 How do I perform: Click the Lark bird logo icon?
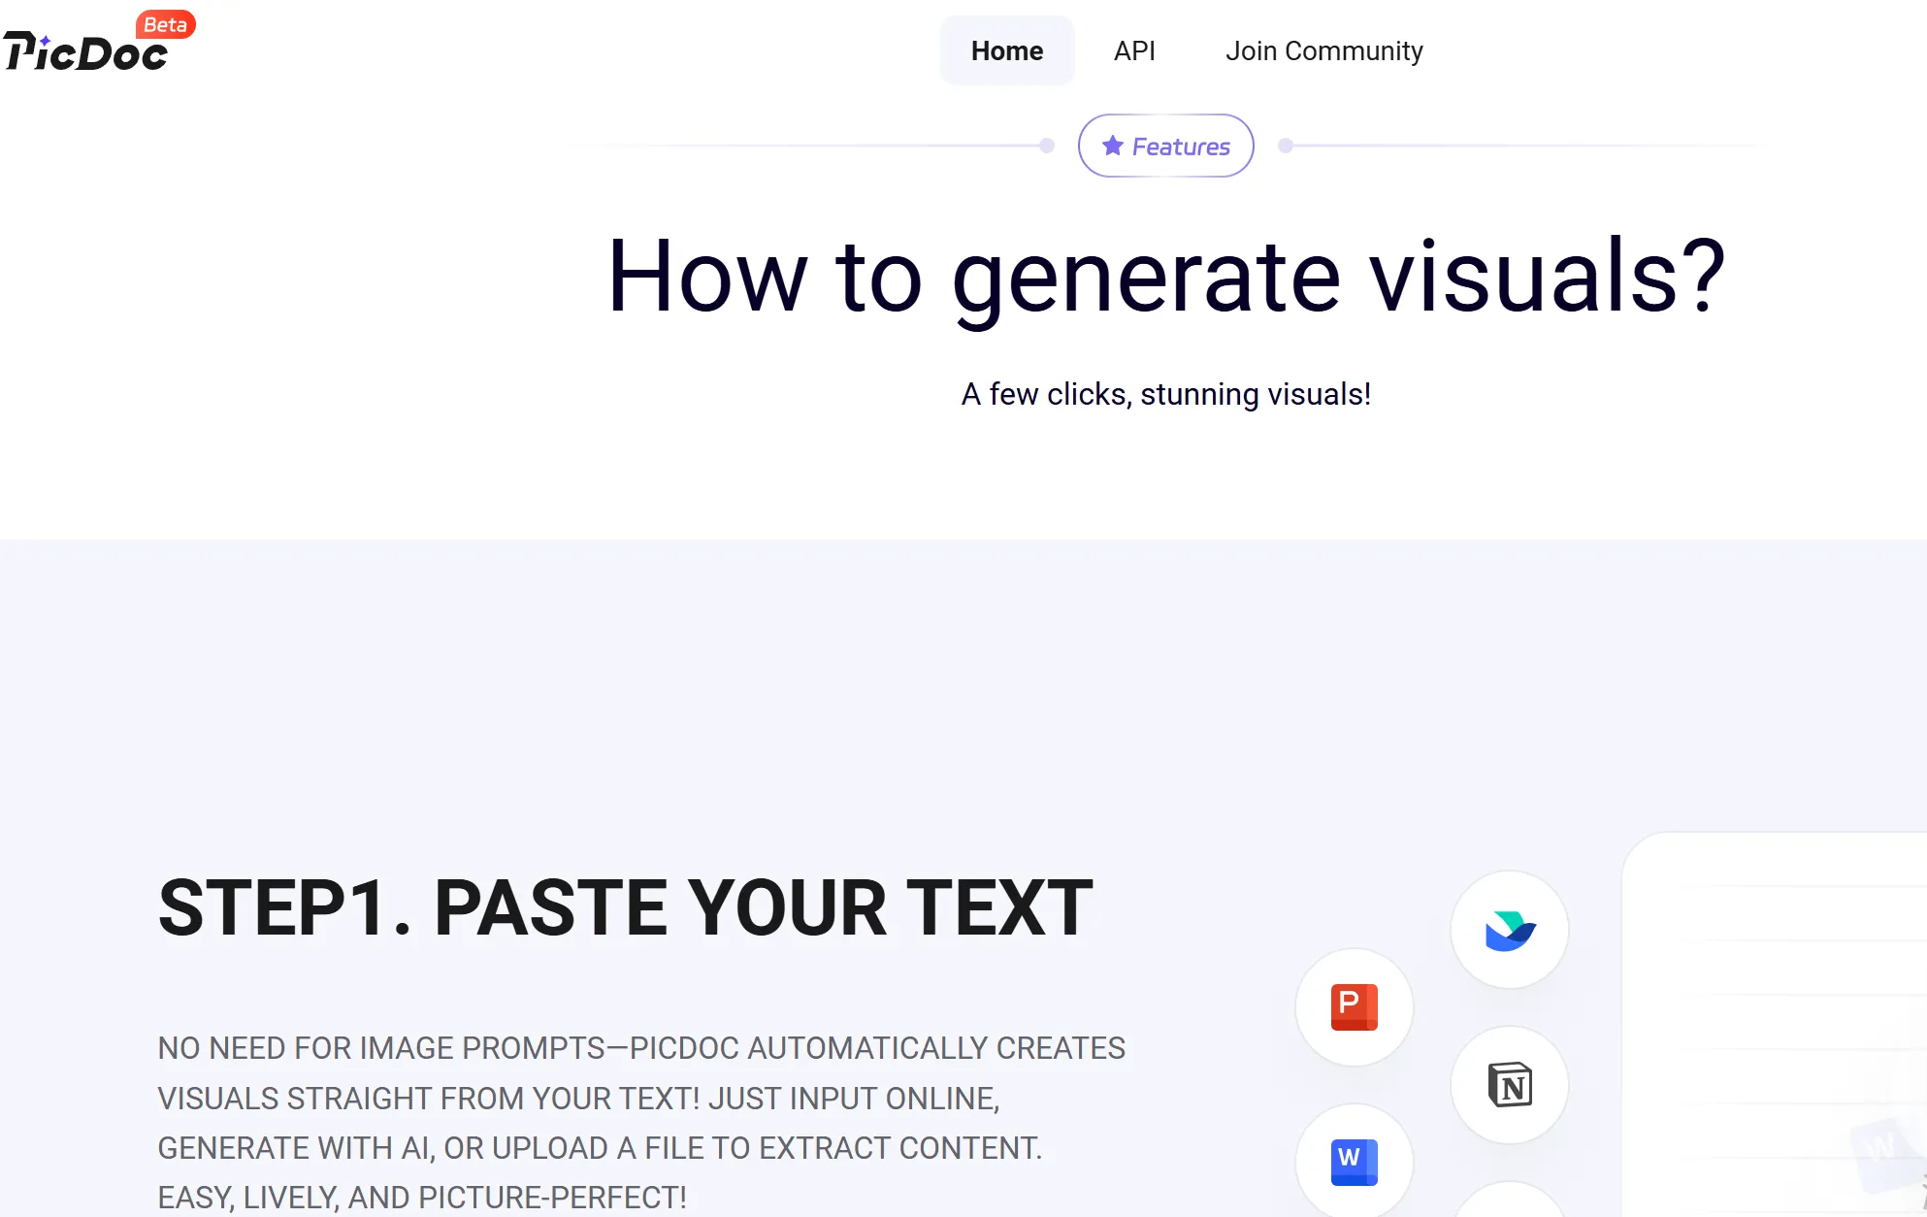click(1509, 930)
